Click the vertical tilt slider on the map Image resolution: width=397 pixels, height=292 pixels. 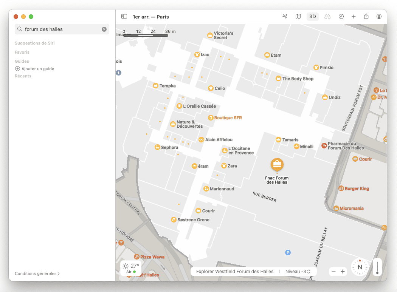click(x=377, y=267)
